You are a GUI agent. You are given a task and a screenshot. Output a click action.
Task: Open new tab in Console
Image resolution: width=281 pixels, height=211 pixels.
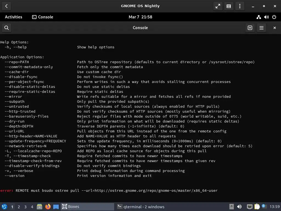point(250,28)
